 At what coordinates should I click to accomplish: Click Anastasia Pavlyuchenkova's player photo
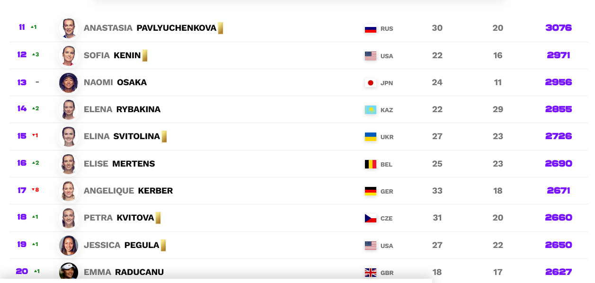[69, 28]
